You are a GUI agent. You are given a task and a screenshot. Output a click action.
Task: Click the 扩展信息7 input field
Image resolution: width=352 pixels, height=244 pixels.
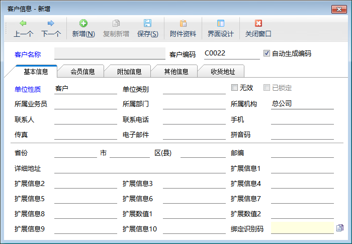point(302,198)
